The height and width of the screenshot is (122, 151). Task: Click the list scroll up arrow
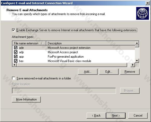click(x=137, y=43)
